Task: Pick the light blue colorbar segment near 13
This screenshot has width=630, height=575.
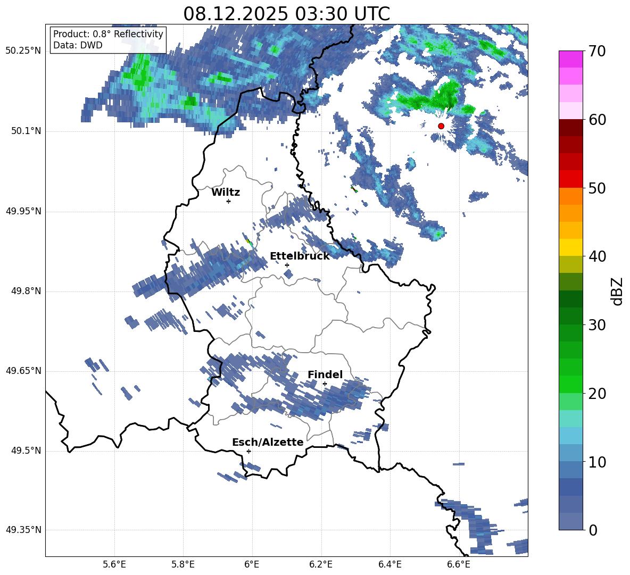Action: pyautogui.click(x=570, y=436)
